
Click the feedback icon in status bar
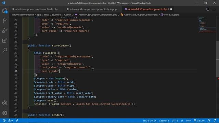pos(209,121)
